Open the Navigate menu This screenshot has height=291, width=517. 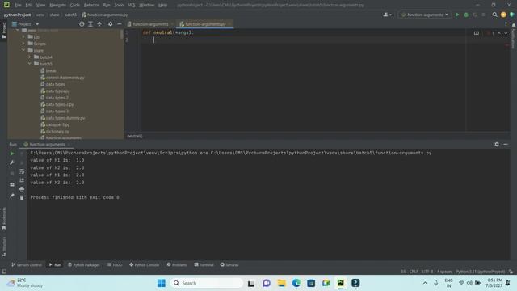pyautogui.click(x=57, y=5)
